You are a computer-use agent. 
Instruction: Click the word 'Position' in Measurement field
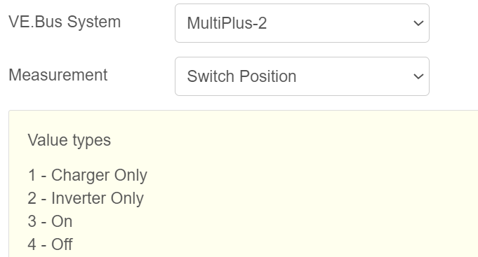(267, 76)
